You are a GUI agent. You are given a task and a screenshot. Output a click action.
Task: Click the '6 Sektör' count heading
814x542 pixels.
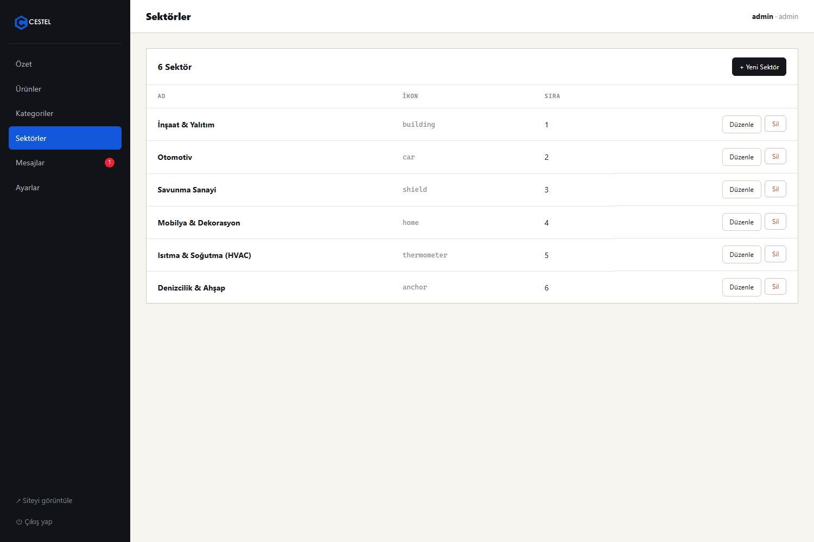click(175, 67)
